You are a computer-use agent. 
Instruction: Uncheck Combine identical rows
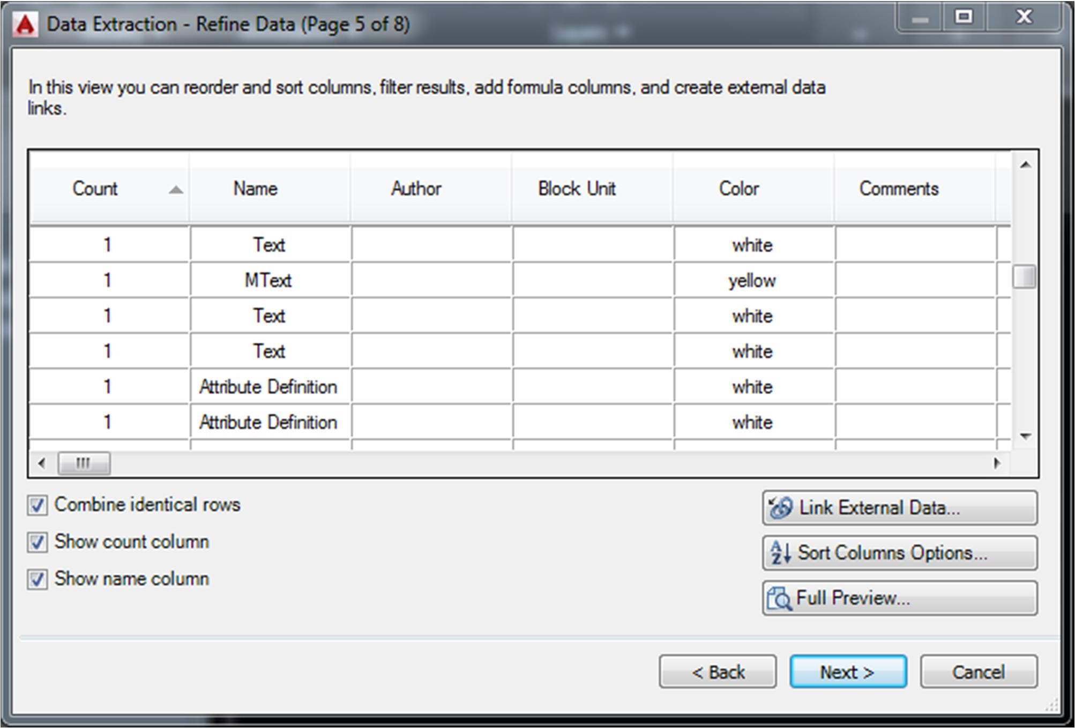coord(37,505)
